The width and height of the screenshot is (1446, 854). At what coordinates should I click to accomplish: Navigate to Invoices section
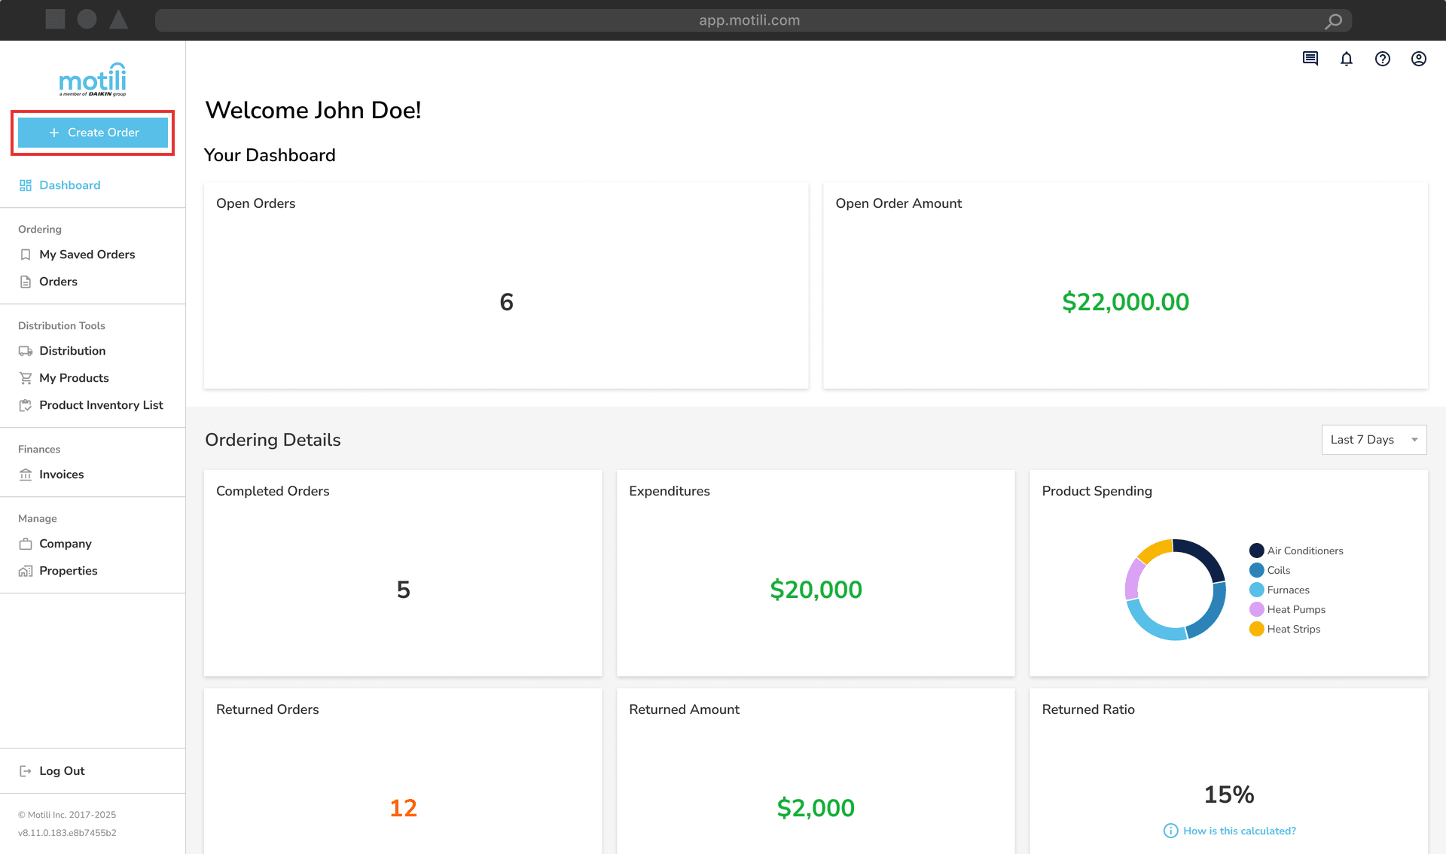point(61,474)
